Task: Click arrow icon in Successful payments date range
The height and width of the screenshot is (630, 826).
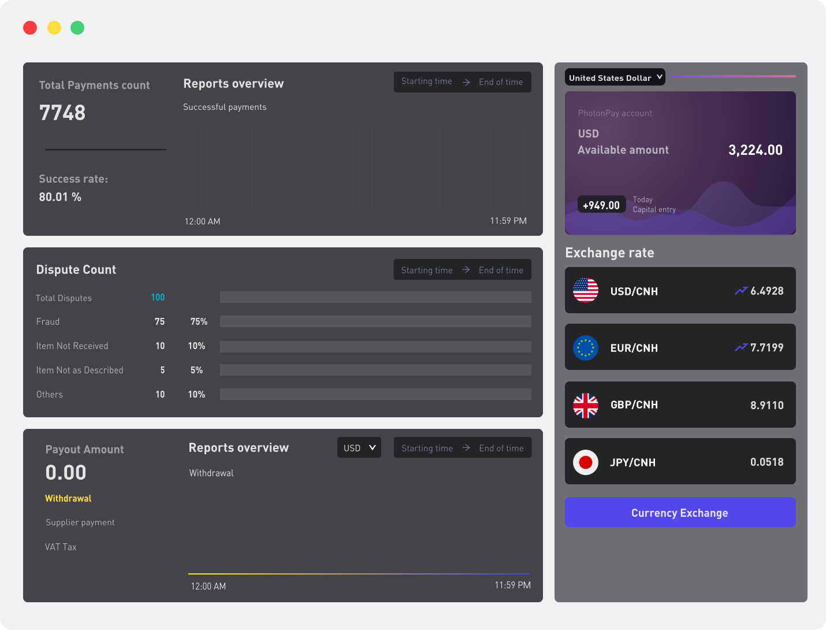Action: pyautogui.click(x=466, y=82)
